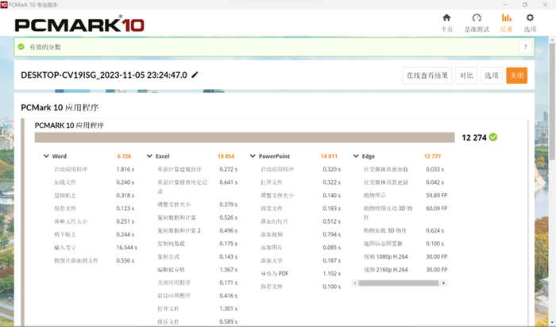Click the help question mark button
The width and height of the screenshot is (556, 327).
526,47
